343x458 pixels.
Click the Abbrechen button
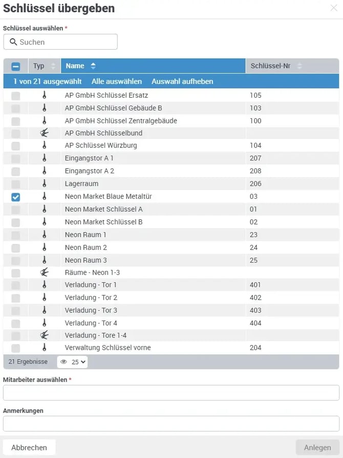tap(29, 447)
